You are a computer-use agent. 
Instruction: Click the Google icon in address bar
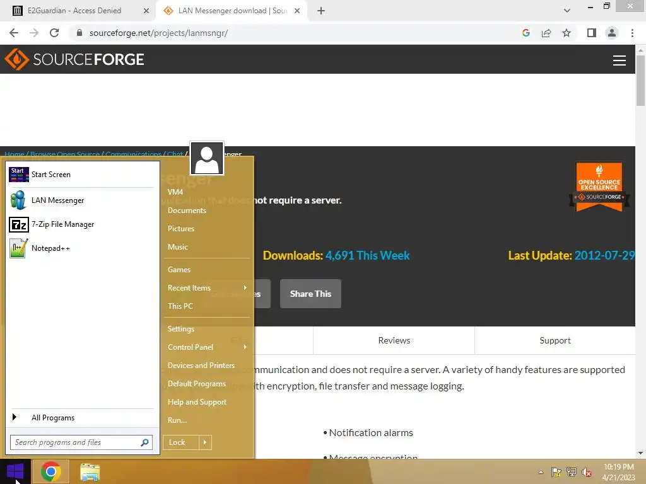tap(526, 33)
